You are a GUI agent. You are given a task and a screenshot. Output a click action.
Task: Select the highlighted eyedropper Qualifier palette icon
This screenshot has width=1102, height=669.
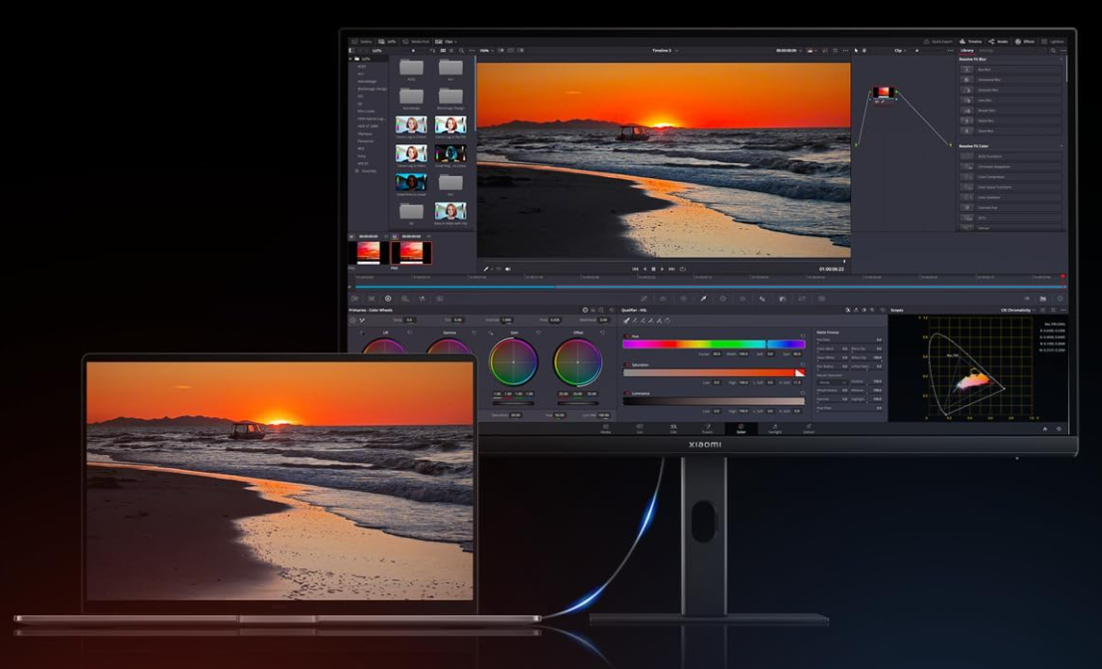pos(704,299)
